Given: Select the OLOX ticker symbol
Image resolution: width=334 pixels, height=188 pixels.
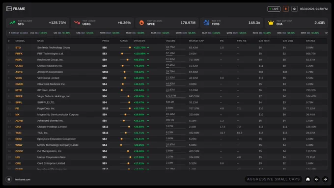Looking at the screenshot, I should [x=19, y=66].
